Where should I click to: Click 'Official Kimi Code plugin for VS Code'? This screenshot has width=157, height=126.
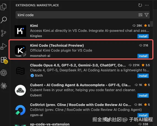click(61, 51)
